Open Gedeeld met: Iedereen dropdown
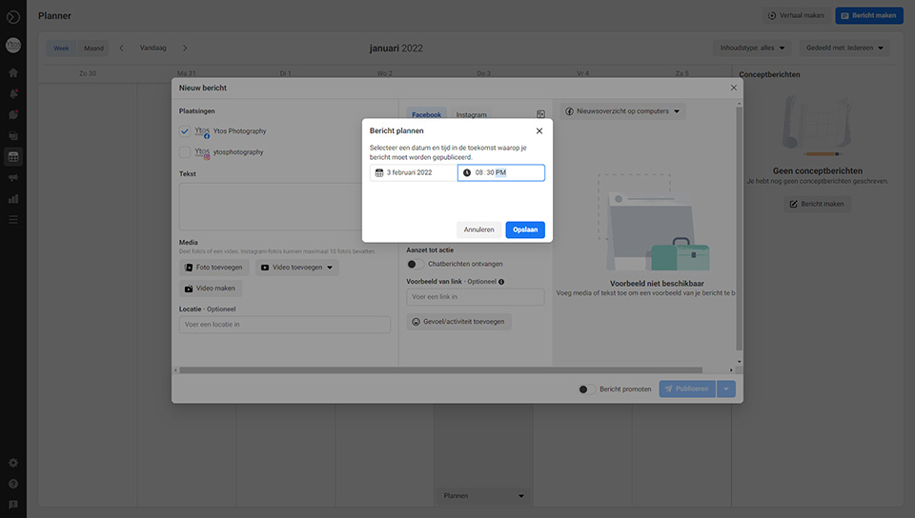The image size is (915, 518). point(844,48)
